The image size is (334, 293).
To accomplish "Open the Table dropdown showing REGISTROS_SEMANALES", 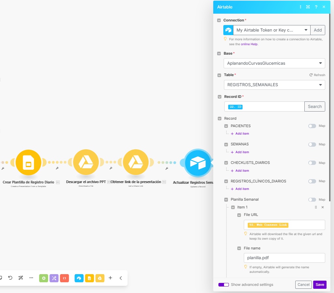I will pyautogui.click(x=274, y=85).
